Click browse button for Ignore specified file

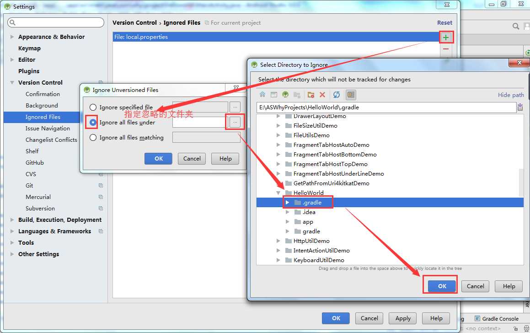coord(235,107)
